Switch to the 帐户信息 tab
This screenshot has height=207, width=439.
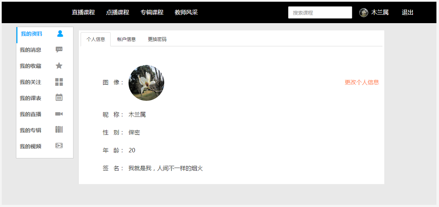126,39
